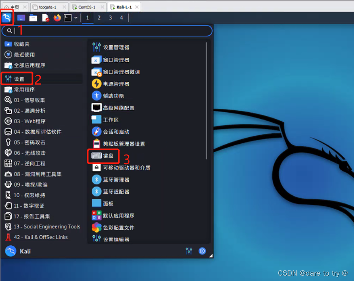Switch to workspace 3
Viewport: 354px width, 281px height.
click(x=110, y=18)
